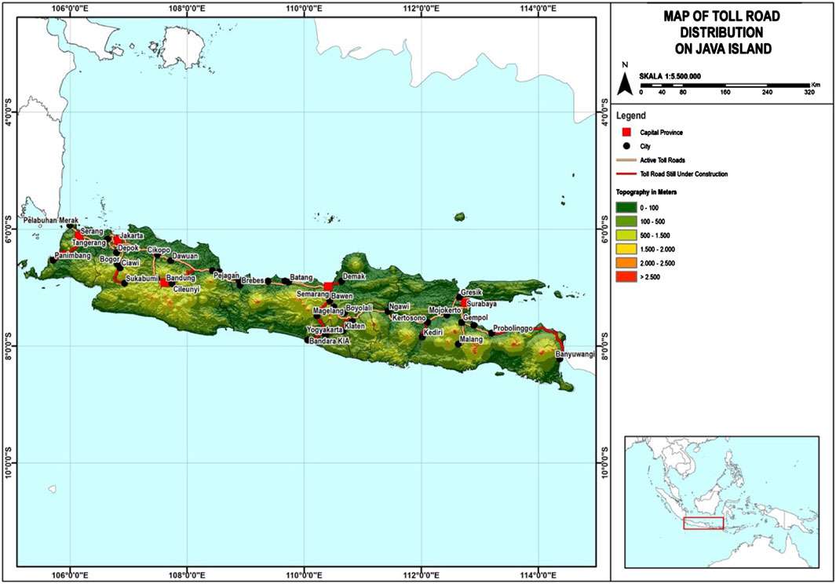Viewport: 836px width, 584px height.
Task: Click the Probolinggo label
Action: [513, 328]
